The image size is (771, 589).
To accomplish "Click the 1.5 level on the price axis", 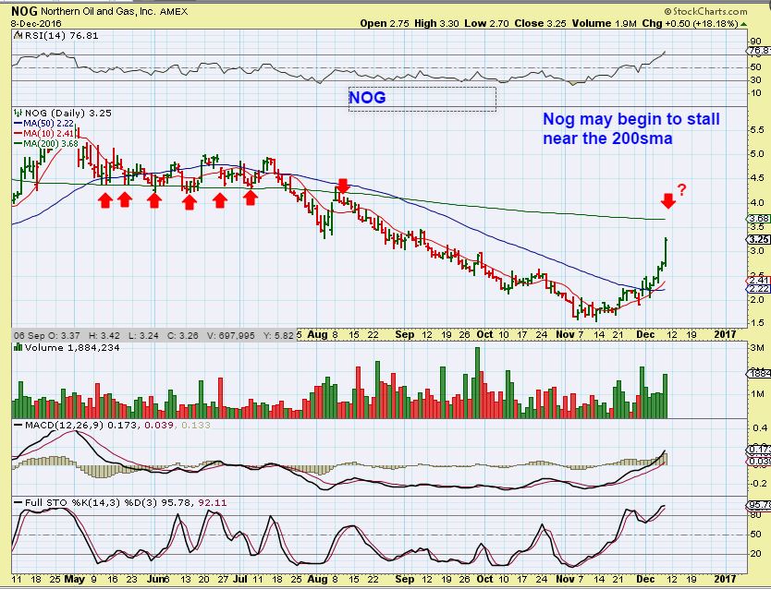I will tap(757, 323).
